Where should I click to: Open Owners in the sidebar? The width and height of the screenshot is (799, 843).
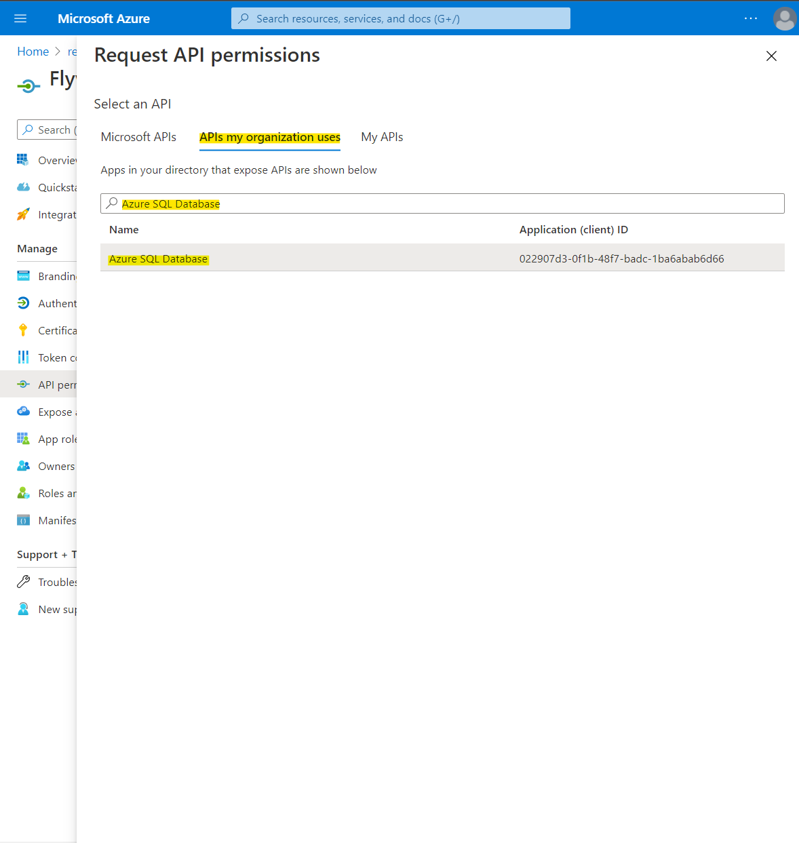tap(56, 467)
